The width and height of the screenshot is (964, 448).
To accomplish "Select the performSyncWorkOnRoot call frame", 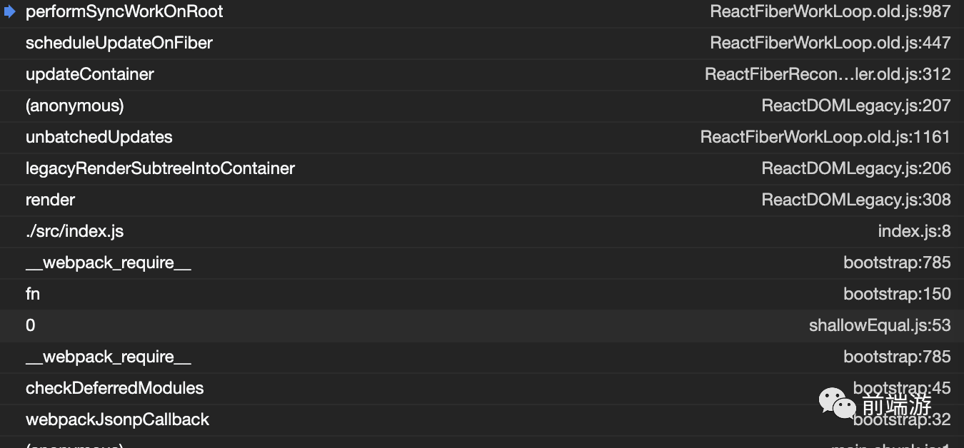I will tap(482, 12).
